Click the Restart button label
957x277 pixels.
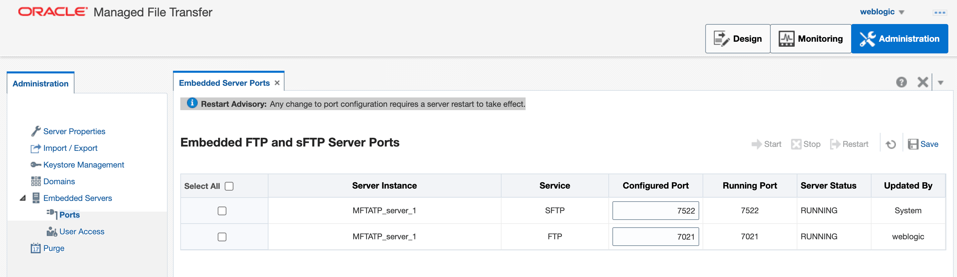coord(855,144)
